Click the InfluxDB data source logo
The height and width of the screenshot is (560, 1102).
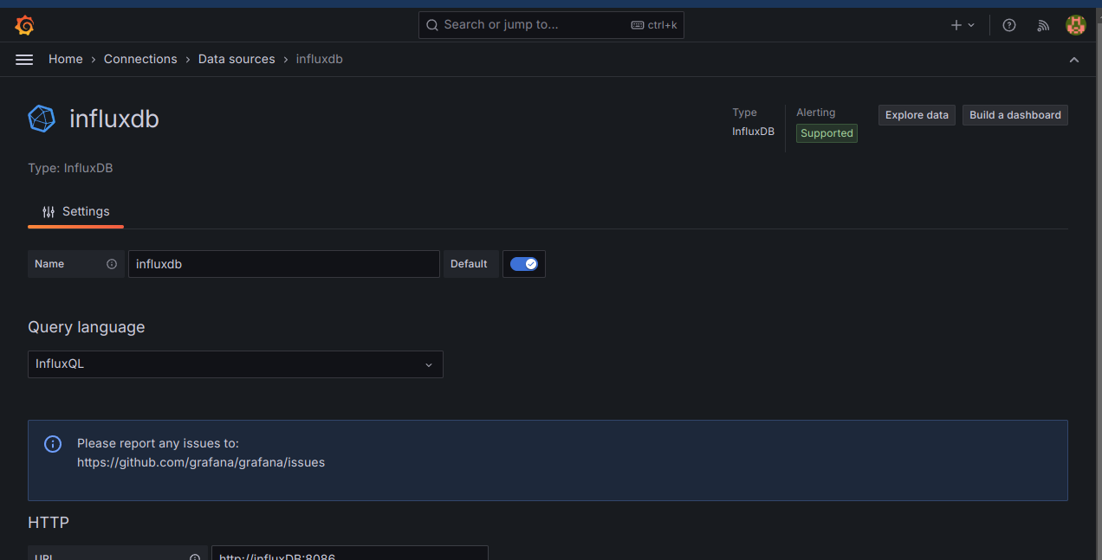click(42, 119)
